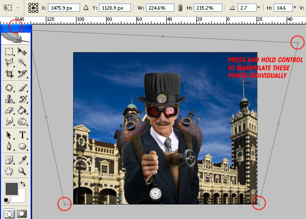Swap foreground and background colors
The height and width of the screenshot is (219, 306).
23,184
